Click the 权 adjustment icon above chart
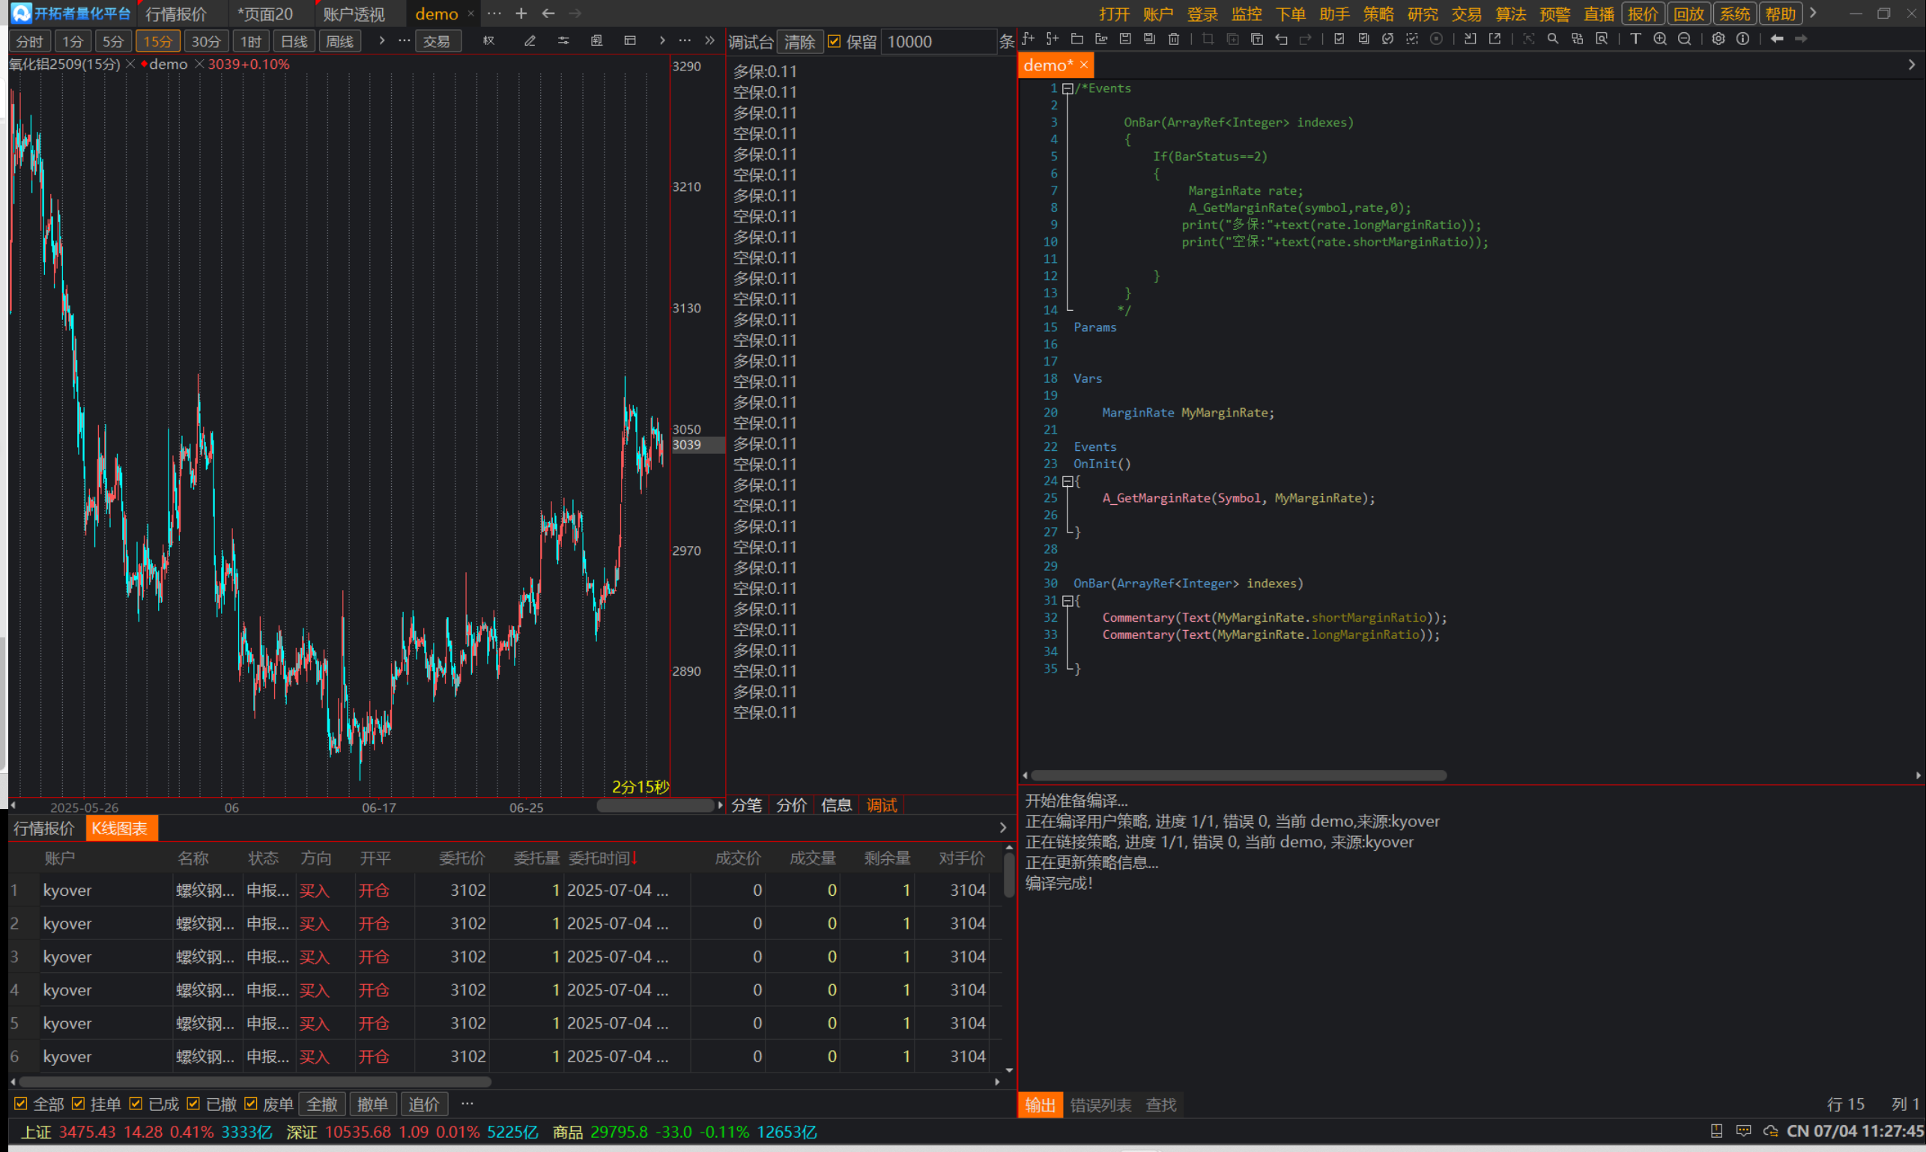Viewport: 1926px width, 1152px height. [488, 41]
